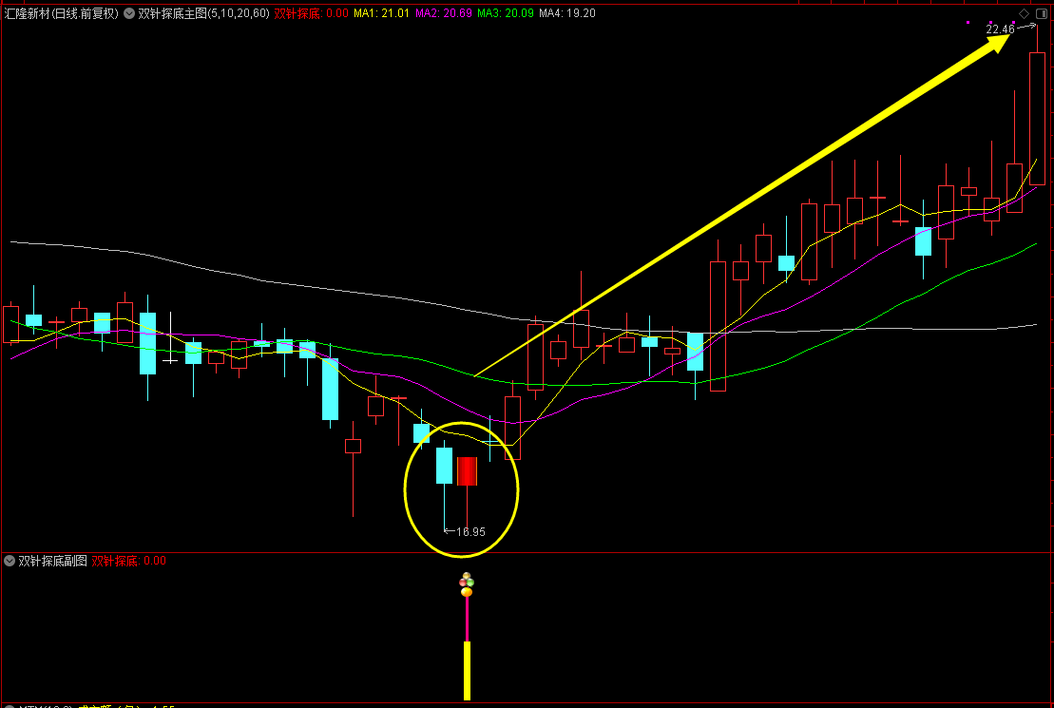This screenshot has width=1054, height=708.
Task: Click the 16.95 low price label
Action: (x=470, y=531)
